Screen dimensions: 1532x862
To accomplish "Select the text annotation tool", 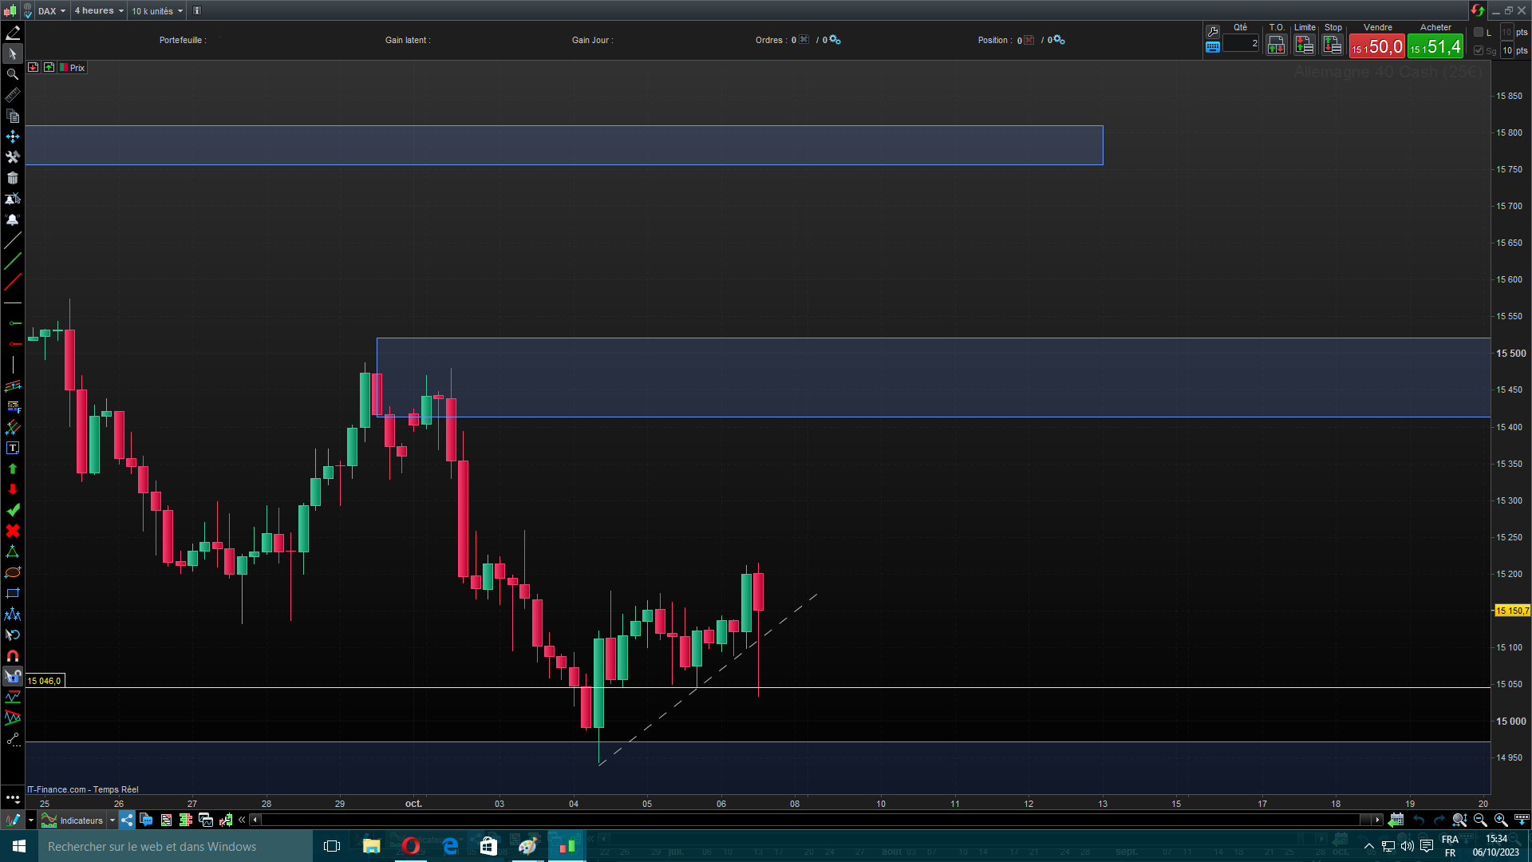I will pyautogui.click(x=13, y=448).
